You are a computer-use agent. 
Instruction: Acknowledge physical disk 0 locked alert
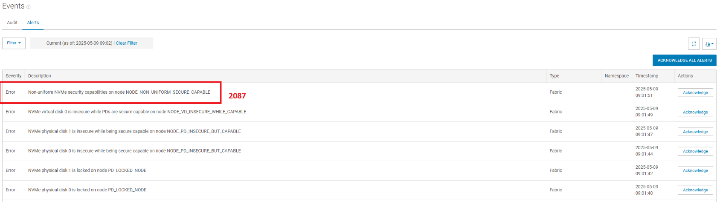tap(695, 190)
